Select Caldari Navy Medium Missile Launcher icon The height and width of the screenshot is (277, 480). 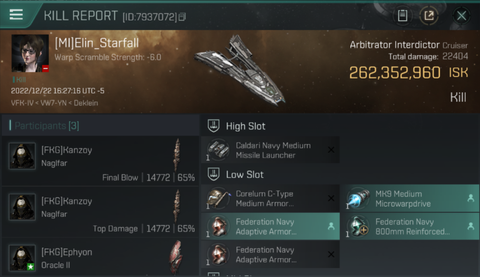click(x=218, y=150)
